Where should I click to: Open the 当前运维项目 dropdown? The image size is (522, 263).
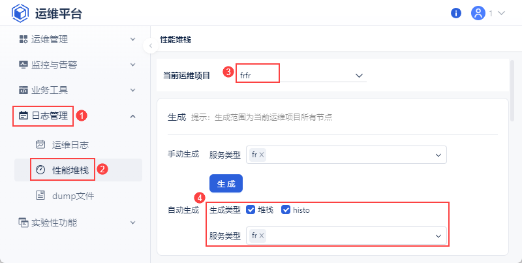point(358,76)
